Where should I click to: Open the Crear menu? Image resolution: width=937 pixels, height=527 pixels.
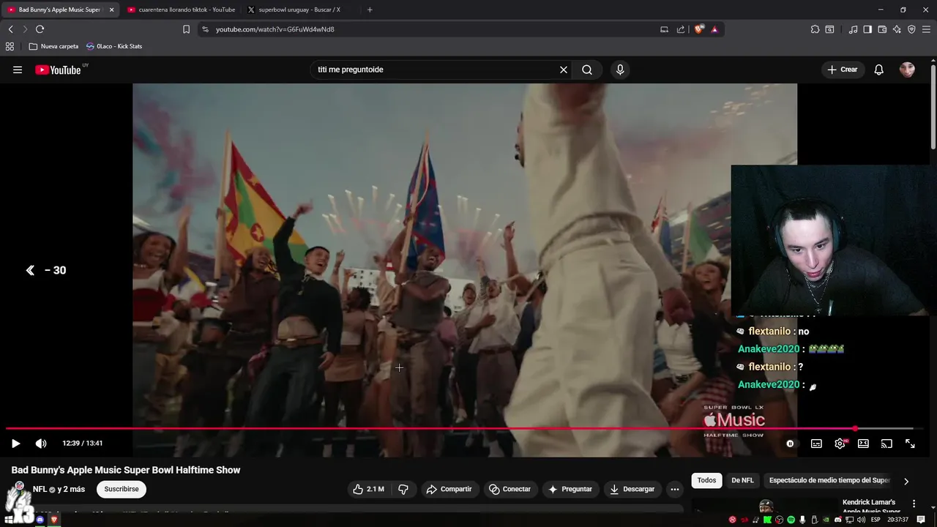pyautogui.click(x=843, y=70)
